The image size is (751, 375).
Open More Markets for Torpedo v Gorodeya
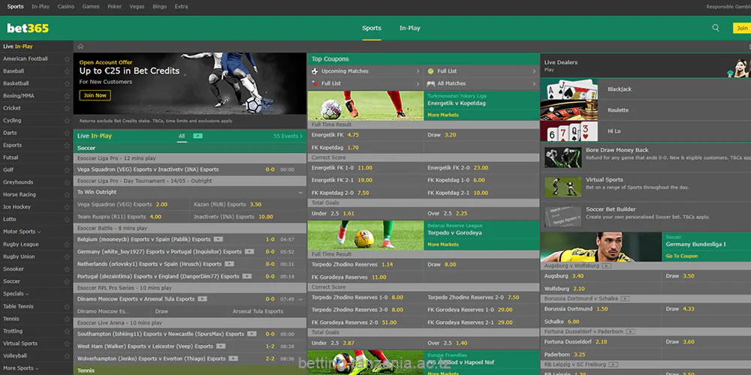point(443,244)
